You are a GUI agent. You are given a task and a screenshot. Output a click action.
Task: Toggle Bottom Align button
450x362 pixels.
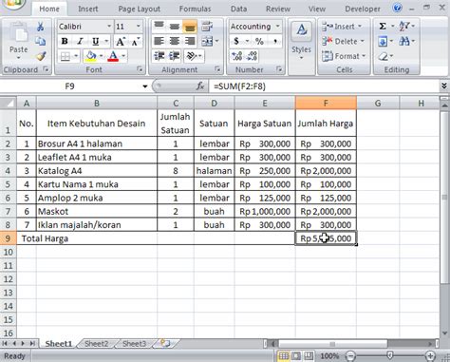pyautogui.click(x=190, y=27)
